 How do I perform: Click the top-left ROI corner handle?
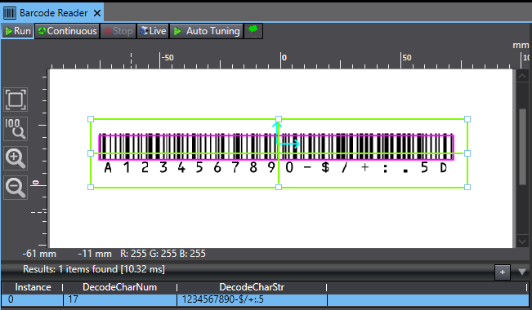(91, 119)
